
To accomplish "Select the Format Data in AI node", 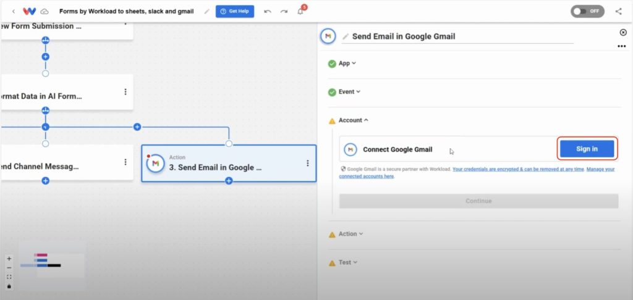I will [67, 93].
